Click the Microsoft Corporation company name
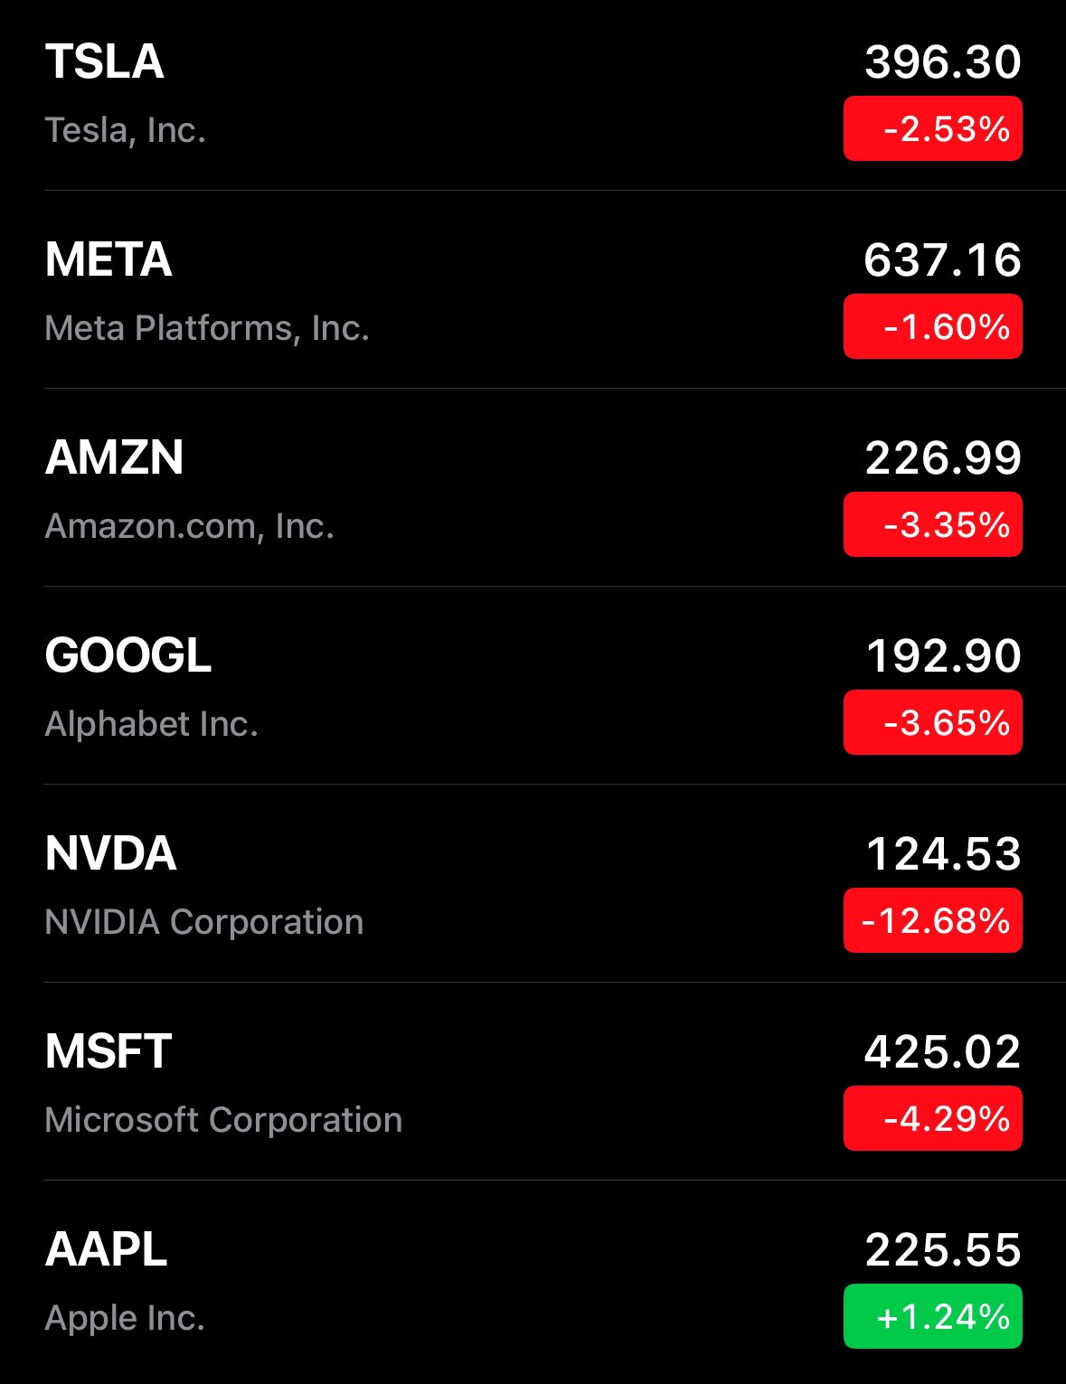The width and height of the screenshot is (1066, 1384). pyautogui.click(x=223, y=1120)
